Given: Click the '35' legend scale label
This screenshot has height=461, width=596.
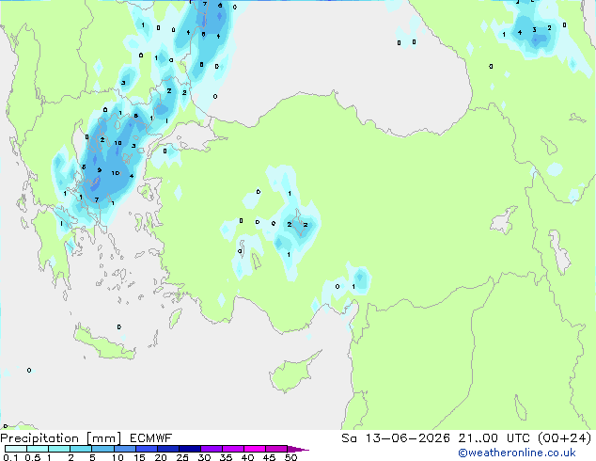Looking at the screenshot, I should pos(226,457).
